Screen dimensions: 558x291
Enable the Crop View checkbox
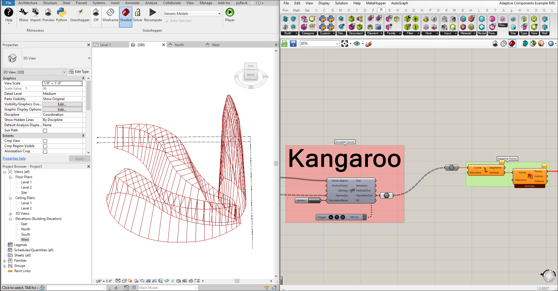(45, 141)
